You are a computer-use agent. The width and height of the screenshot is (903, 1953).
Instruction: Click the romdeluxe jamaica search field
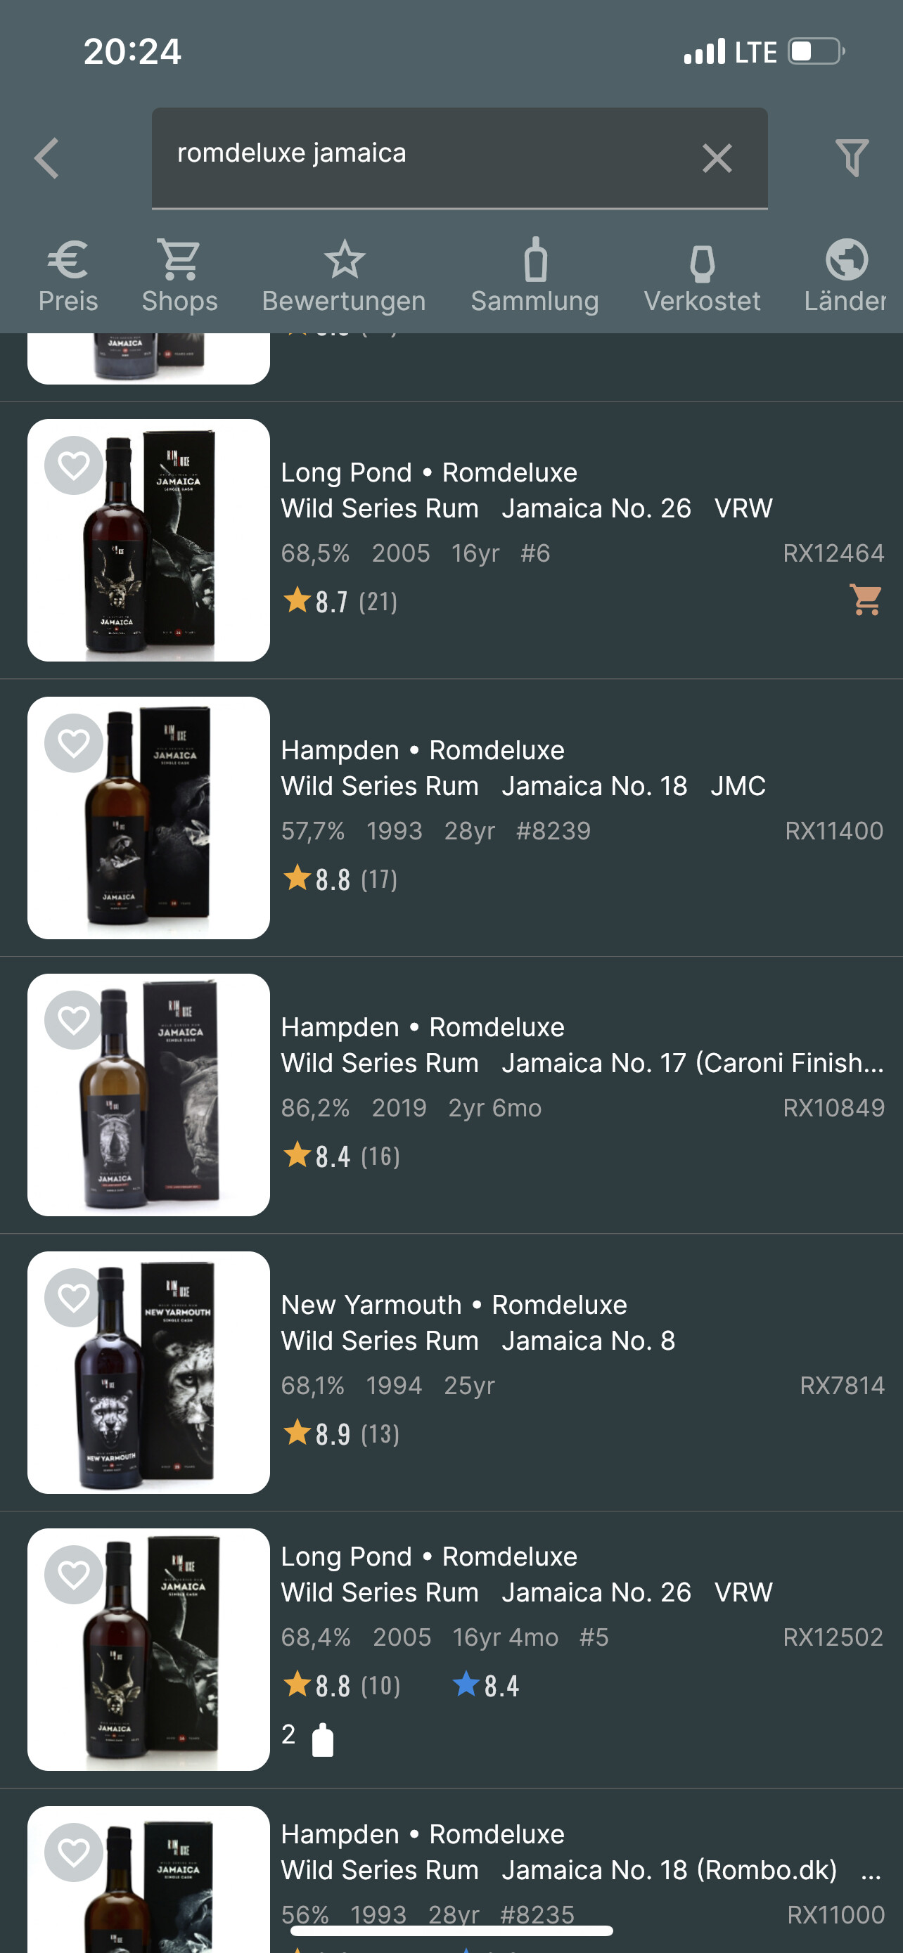coord(425,155)
